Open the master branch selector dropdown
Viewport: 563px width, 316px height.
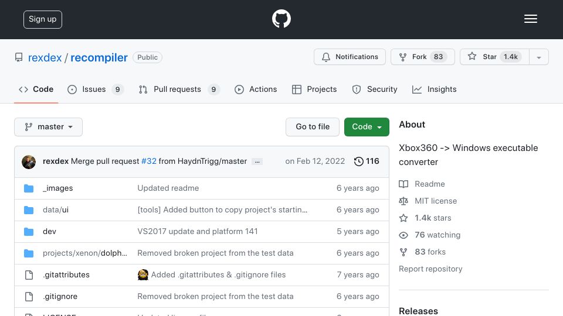coord(49,127)
